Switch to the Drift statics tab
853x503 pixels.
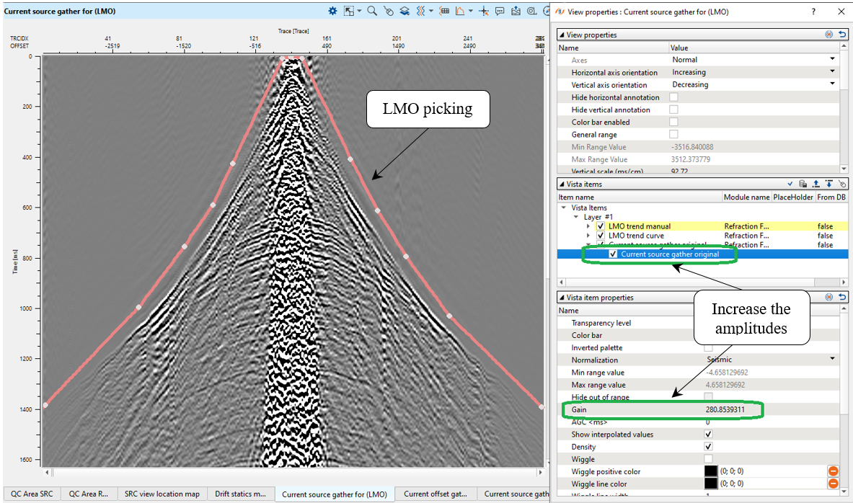tap(241, 494)
